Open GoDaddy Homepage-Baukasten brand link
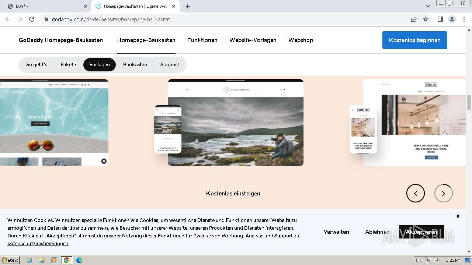The width and height of the screenshot is (472, 265). (61, 40)
